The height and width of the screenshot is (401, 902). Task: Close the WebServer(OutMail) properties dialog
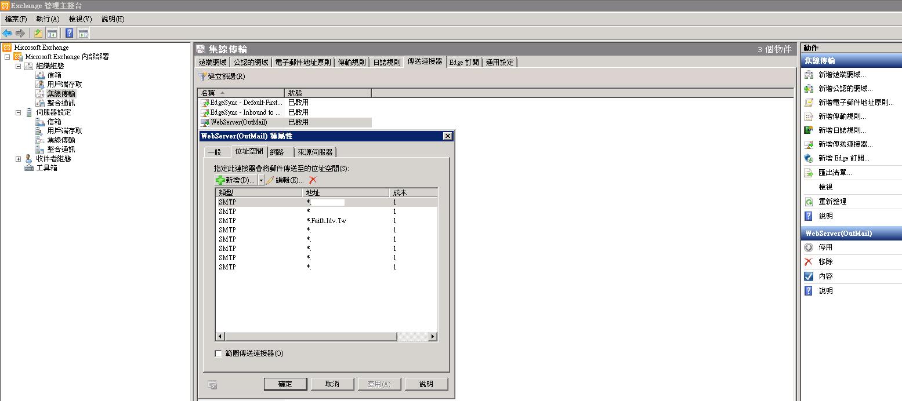[447, 136]
